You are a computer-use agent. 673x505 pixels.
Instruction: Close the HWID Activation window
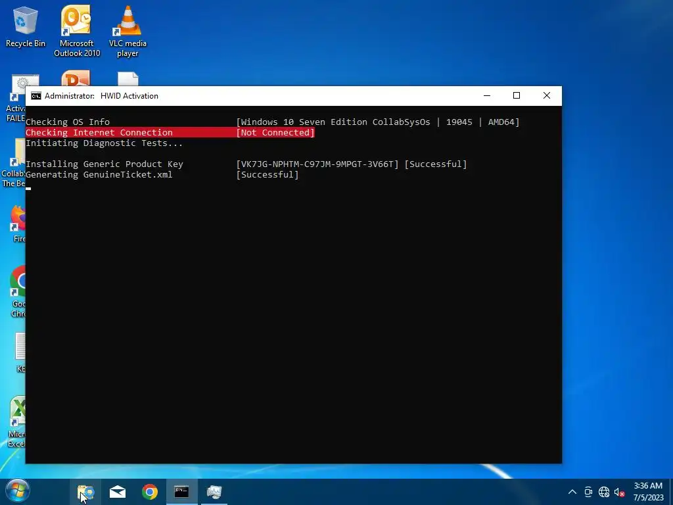[x=546, y=96]
